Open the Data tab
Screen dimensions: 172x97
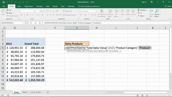click(x=48, y=6)
